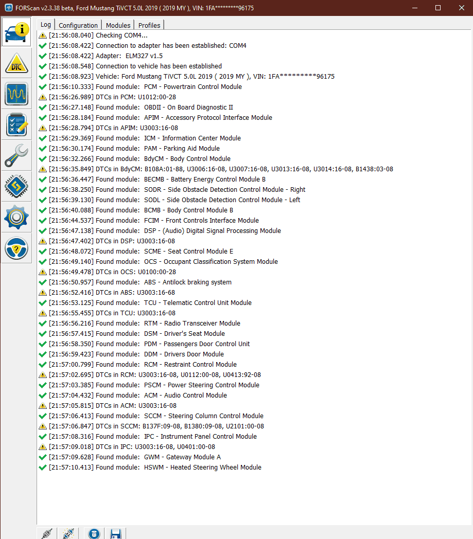Select the 'DTCs in APIM: U3003:16-08' line
The width and height of the screenshot is (473, 539).
point(109,128)
